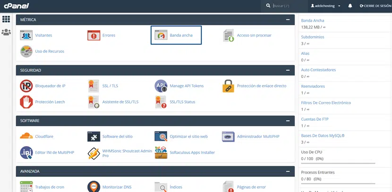Image resolution: width=392 pixels, height=192 pixels.
Task: Click the Errores warning icon
Action: point(94,35)
